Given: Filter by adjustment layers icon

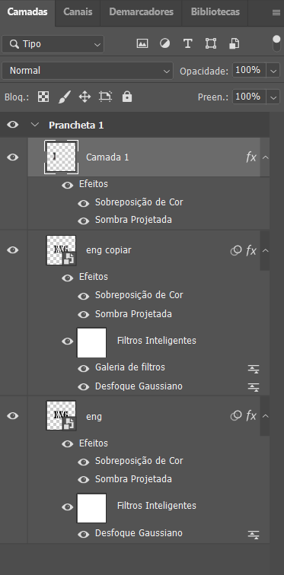Looking at the screenshot, I should [164, 43].
